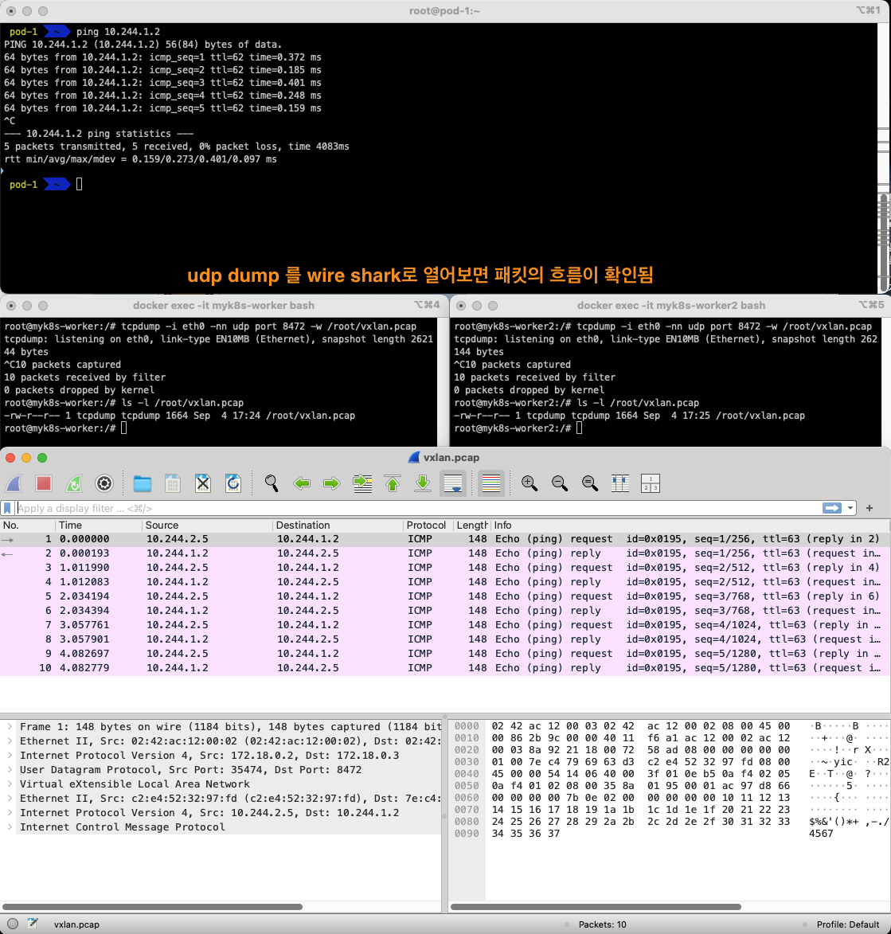The width and height of the screenshot is (891, 934).
Task: Go forward with the green right arrow
Action: pyautogui.click(x=332, y=483)
